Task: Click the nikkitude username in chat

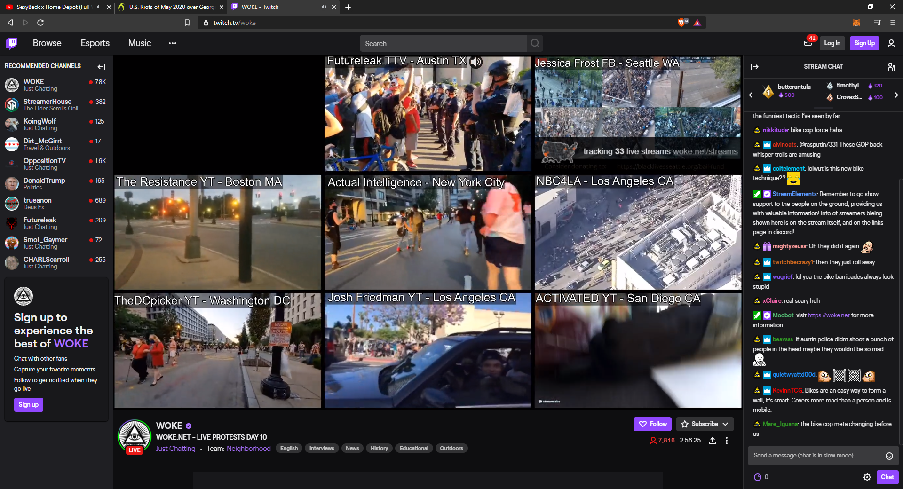Action: point(775,130)
